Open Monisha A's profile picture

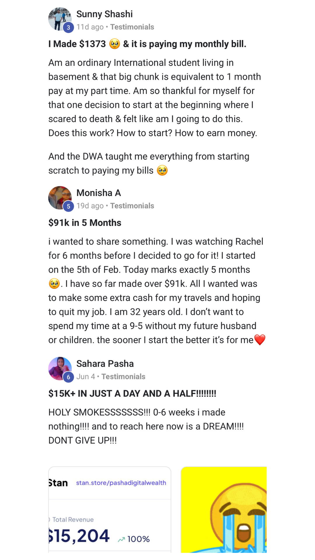pyautogui.click(x=59, y=197)
